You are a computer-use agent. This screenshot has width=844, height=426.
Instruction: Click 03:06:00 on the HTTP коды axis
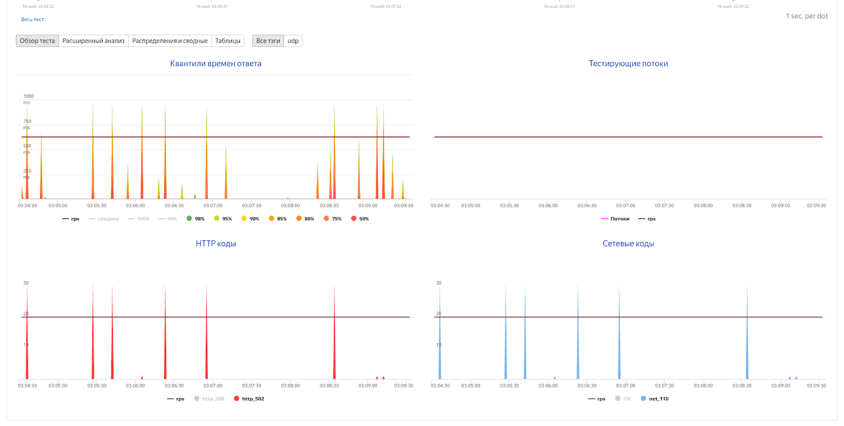pyautogui.click(x=136, y=386)
